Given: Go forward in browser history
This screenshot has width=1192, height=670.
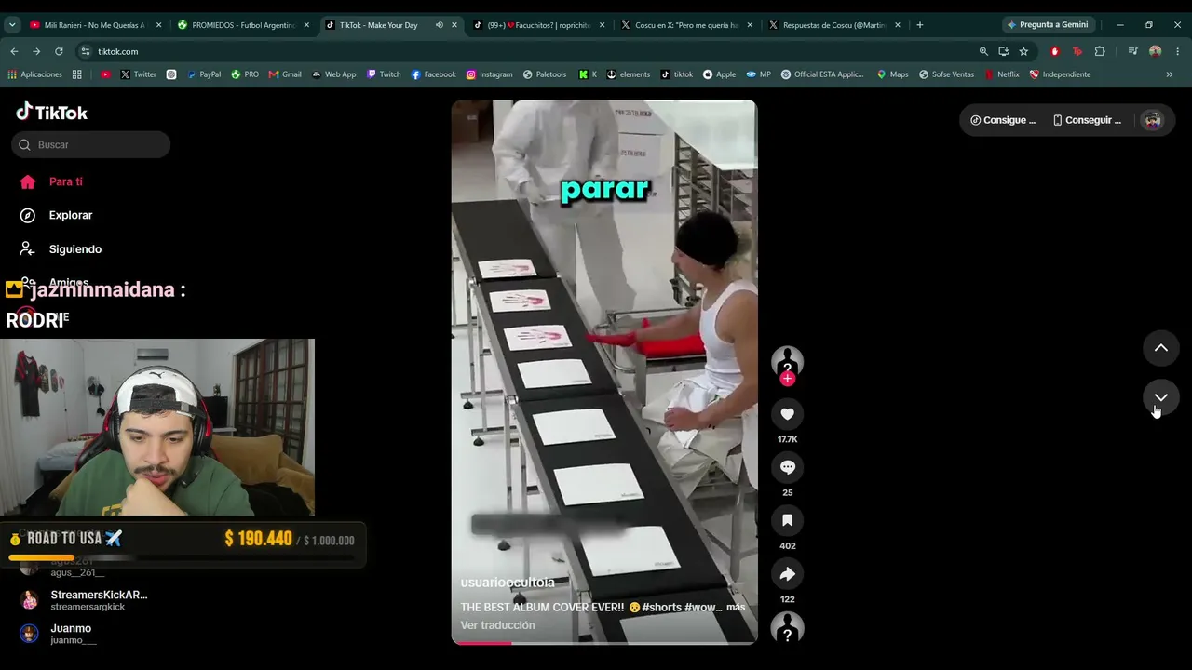Looking at the screenshot, I should point(36,51).
